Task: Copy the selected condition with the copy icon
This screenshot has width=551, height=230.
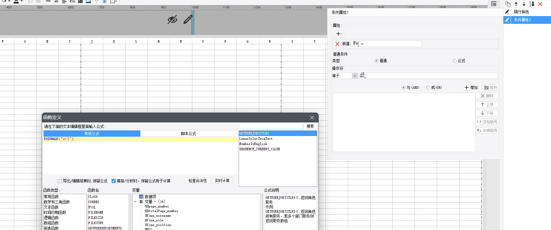Action: click(x=508, y=4)
